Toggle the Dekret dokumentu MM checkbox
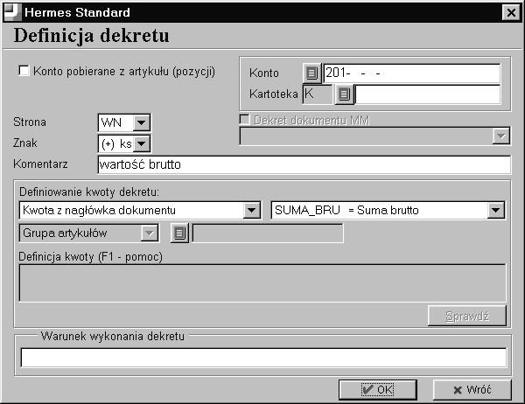525x404 pixels. (245, 120)
